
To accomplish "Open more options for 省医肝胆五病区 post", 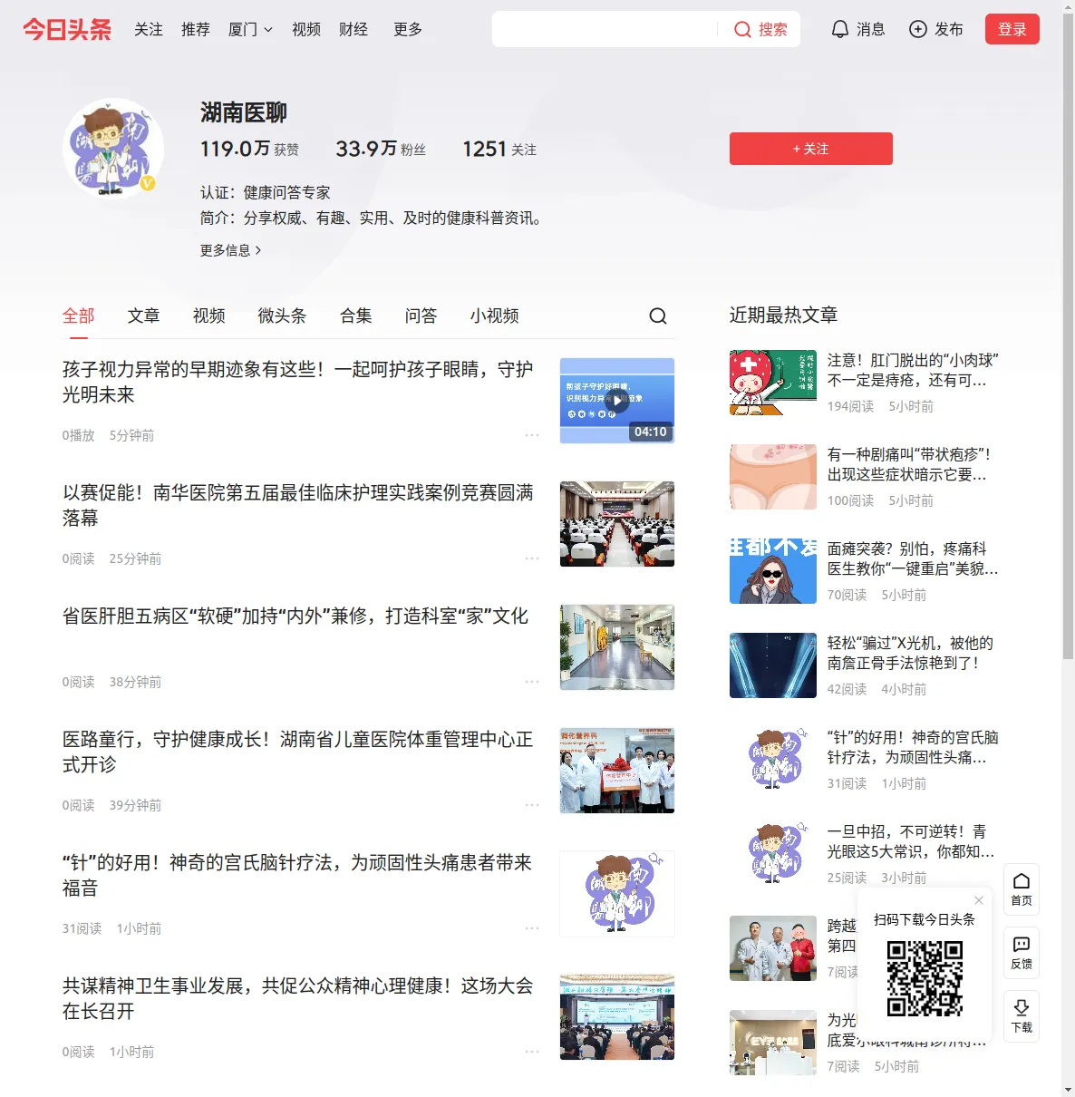I will coord(532,682).
